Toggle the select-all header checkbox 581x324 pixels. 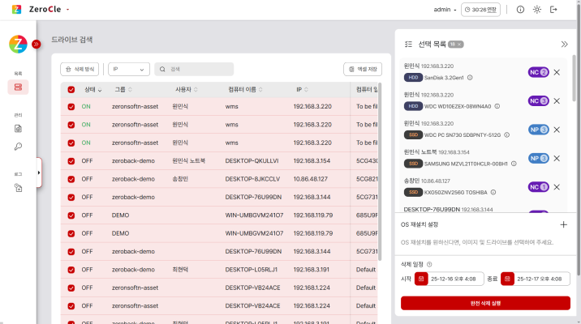[x=71, y=90]
